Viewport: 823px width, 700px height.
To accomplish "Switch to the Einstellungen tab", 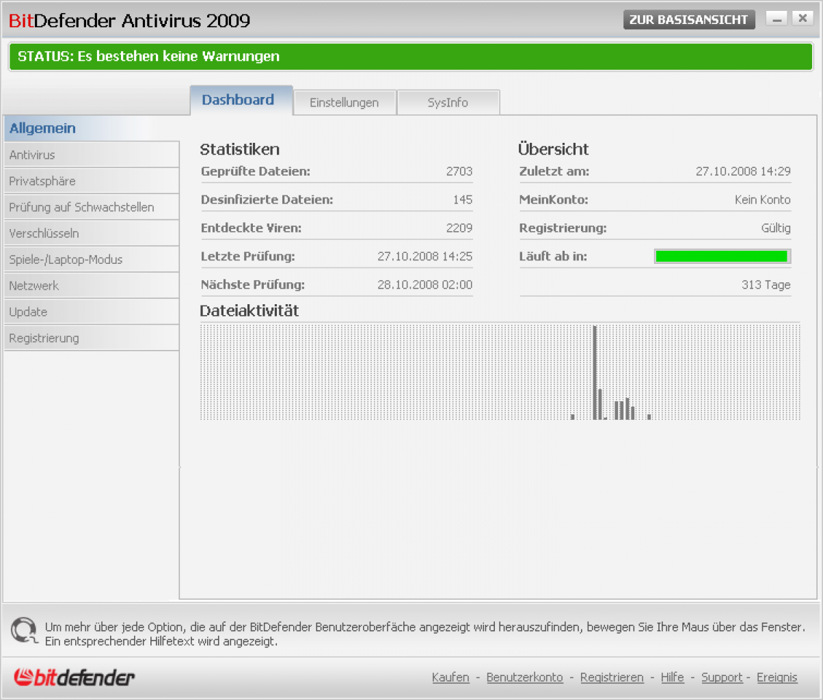I will click(345, 103).
